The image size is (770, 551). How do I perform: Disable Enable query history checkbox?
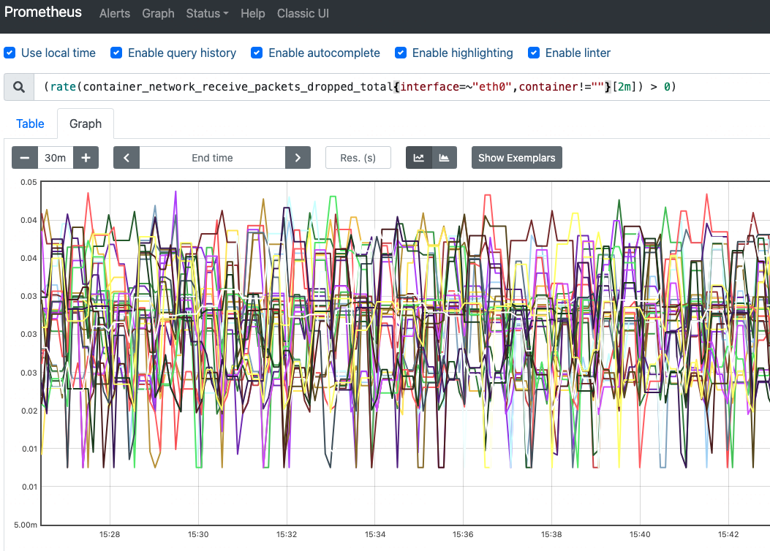pos(116,53)
